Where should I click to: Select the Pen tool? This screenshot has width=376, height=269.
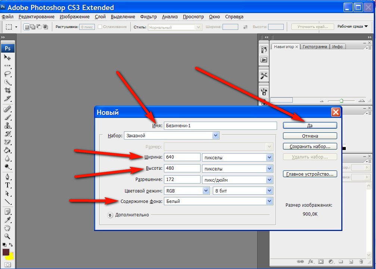pos(7,177)
